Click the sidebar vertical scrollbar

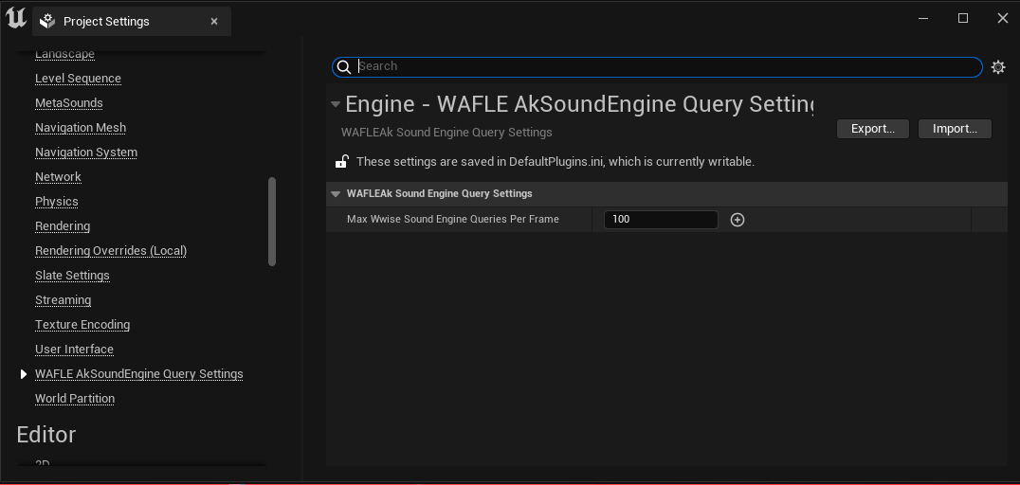273,222
